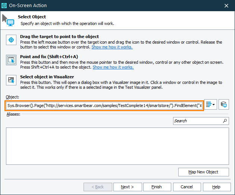Click the greyed-out Back button

pyautogui.click(x=97, y=187)
